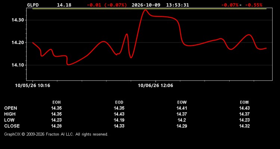Click the GraphCIX copyright notice

56,134
